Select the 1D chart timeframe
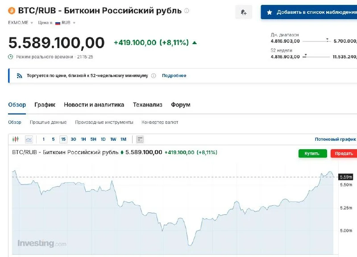Viewport: 357px width, 257px height. (x=103, y=139)
